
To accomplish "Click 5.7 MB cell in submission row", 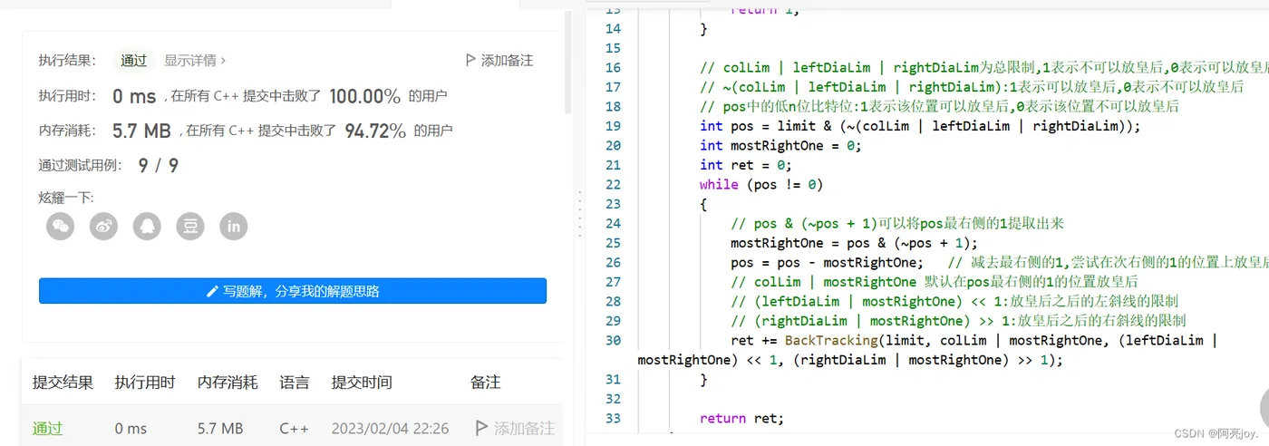I will coord(220,428).
